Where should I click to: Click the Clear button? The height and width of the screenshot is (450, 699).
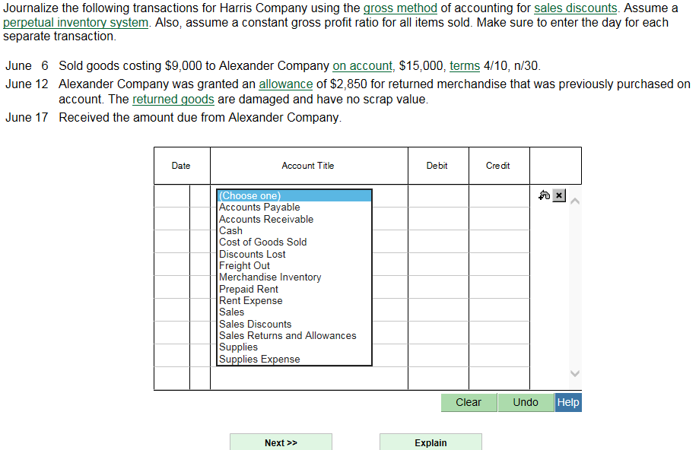pyautogui.click(x=469, y=402)
